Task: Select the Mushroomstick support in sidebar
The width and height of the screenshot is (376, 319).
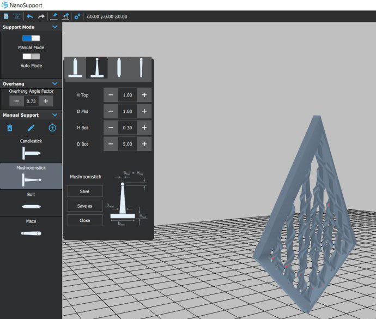Action: click(x=31, y=176)
